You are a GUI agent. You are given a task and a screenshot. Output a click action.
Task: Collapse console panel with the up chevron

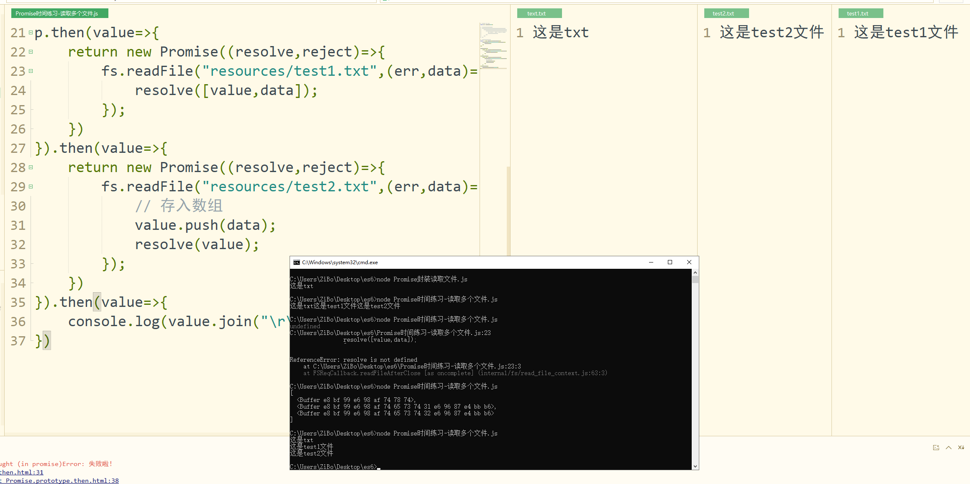(949, 448)
